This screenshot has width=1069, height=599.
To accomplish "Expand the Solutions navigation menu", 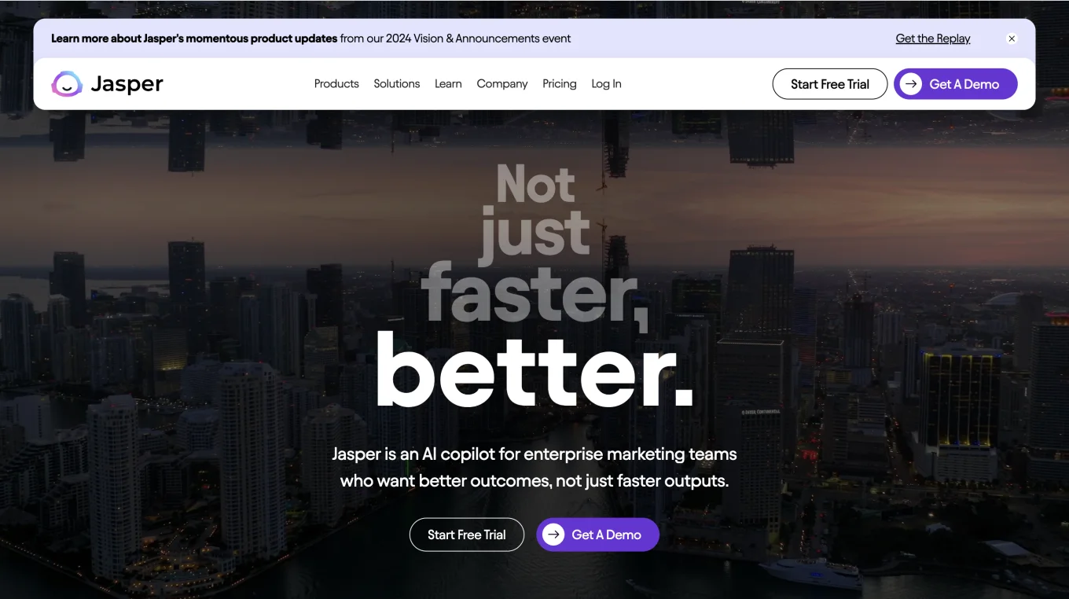I will [396, 84].
